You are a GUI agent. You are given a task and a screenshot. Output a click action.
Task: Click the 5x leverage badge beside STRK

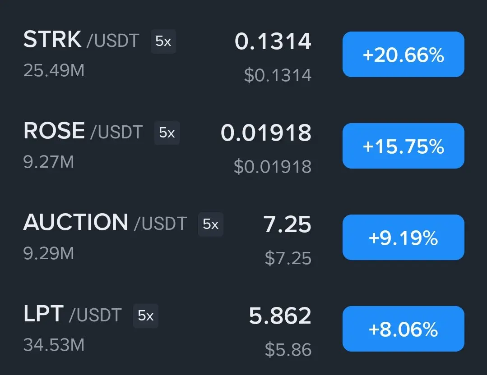pos(163,41)
